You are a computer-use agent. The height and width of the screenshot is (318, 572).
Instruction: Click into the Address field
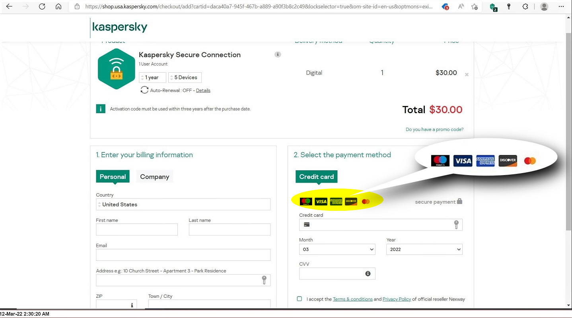183,280
